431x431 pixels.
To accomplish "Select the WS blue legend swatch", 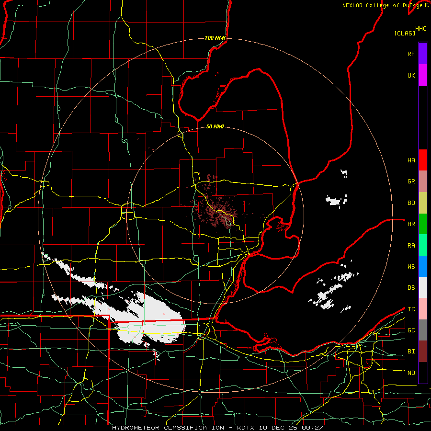I will tap(423, 266).
